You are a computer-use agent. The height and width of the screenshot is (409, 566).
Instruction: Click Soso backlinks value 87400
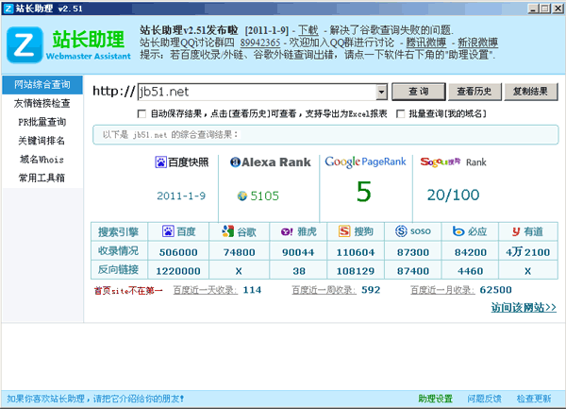click(x=413, y=271)
